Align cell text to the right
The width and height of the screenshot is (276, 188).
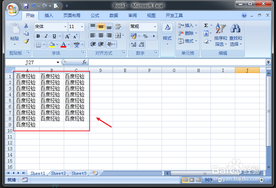click(x=109, y=35)
